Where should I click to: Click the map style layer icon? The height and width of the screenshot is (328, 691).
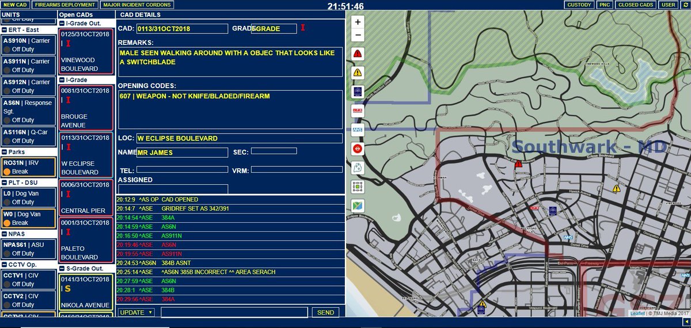[x=358, y=205]
